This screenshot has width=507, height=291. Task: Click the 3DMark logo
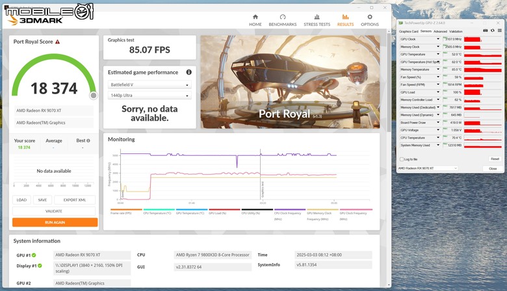36,20
